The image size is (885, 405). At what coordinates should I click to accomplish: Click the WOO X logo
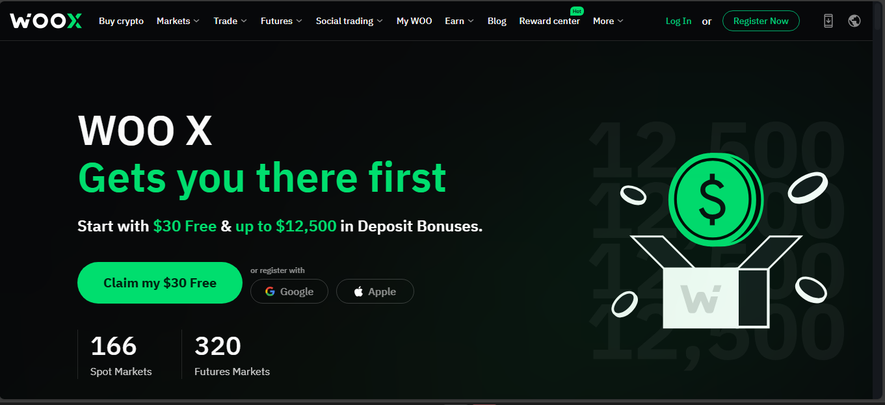pos(46,21)
